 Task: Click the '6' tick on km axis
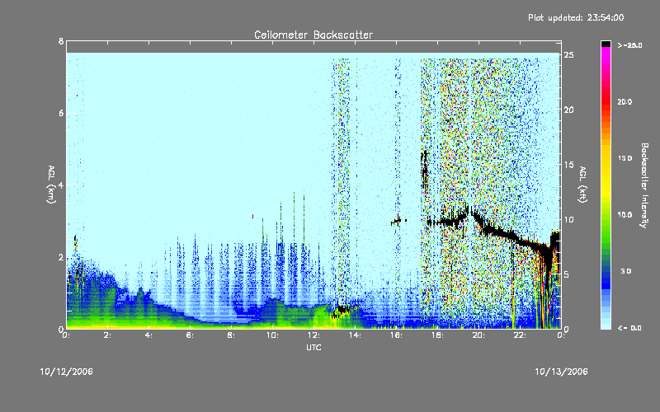coord(61,114)
